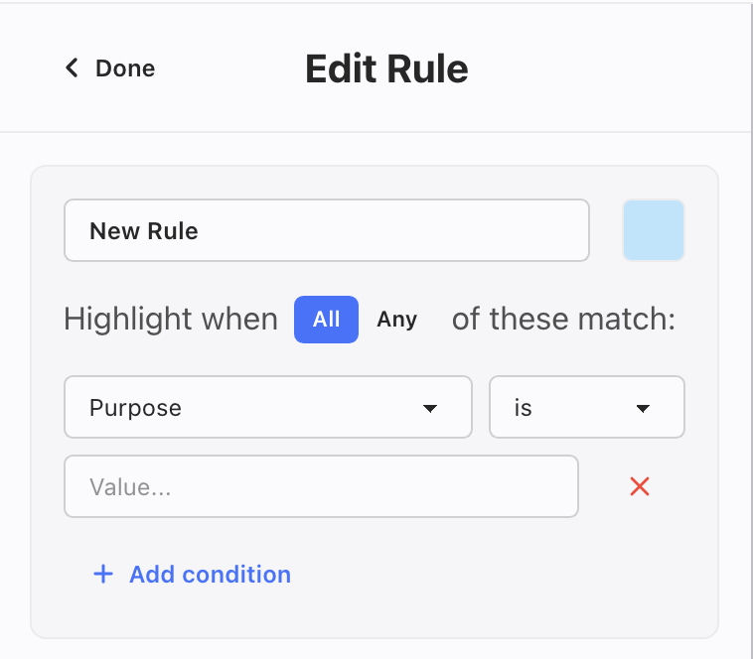
Task: Click the word Purpose in the field selector
Action: (135, 408)
